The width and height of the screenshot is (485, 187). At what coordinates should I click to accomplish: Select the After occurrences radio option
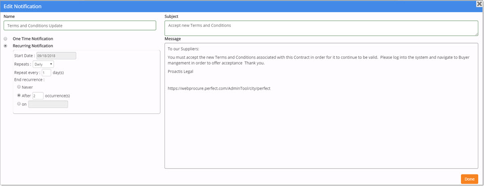(x=19, y=96)
